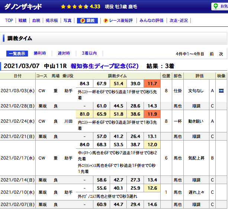
Task: Click the rider name 川田
Action: pyautogui.click(x=68, y=121)
